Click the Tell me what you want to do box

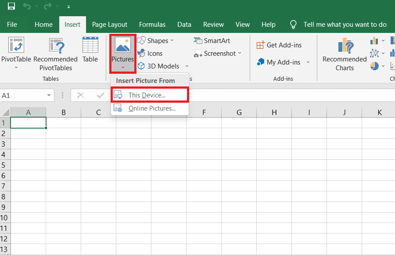(345, 25)
